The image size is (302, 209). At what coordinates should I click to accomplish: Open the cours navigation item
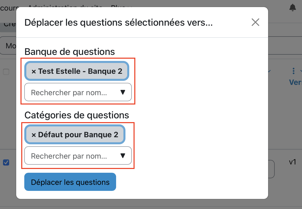(x=8, y=8)
